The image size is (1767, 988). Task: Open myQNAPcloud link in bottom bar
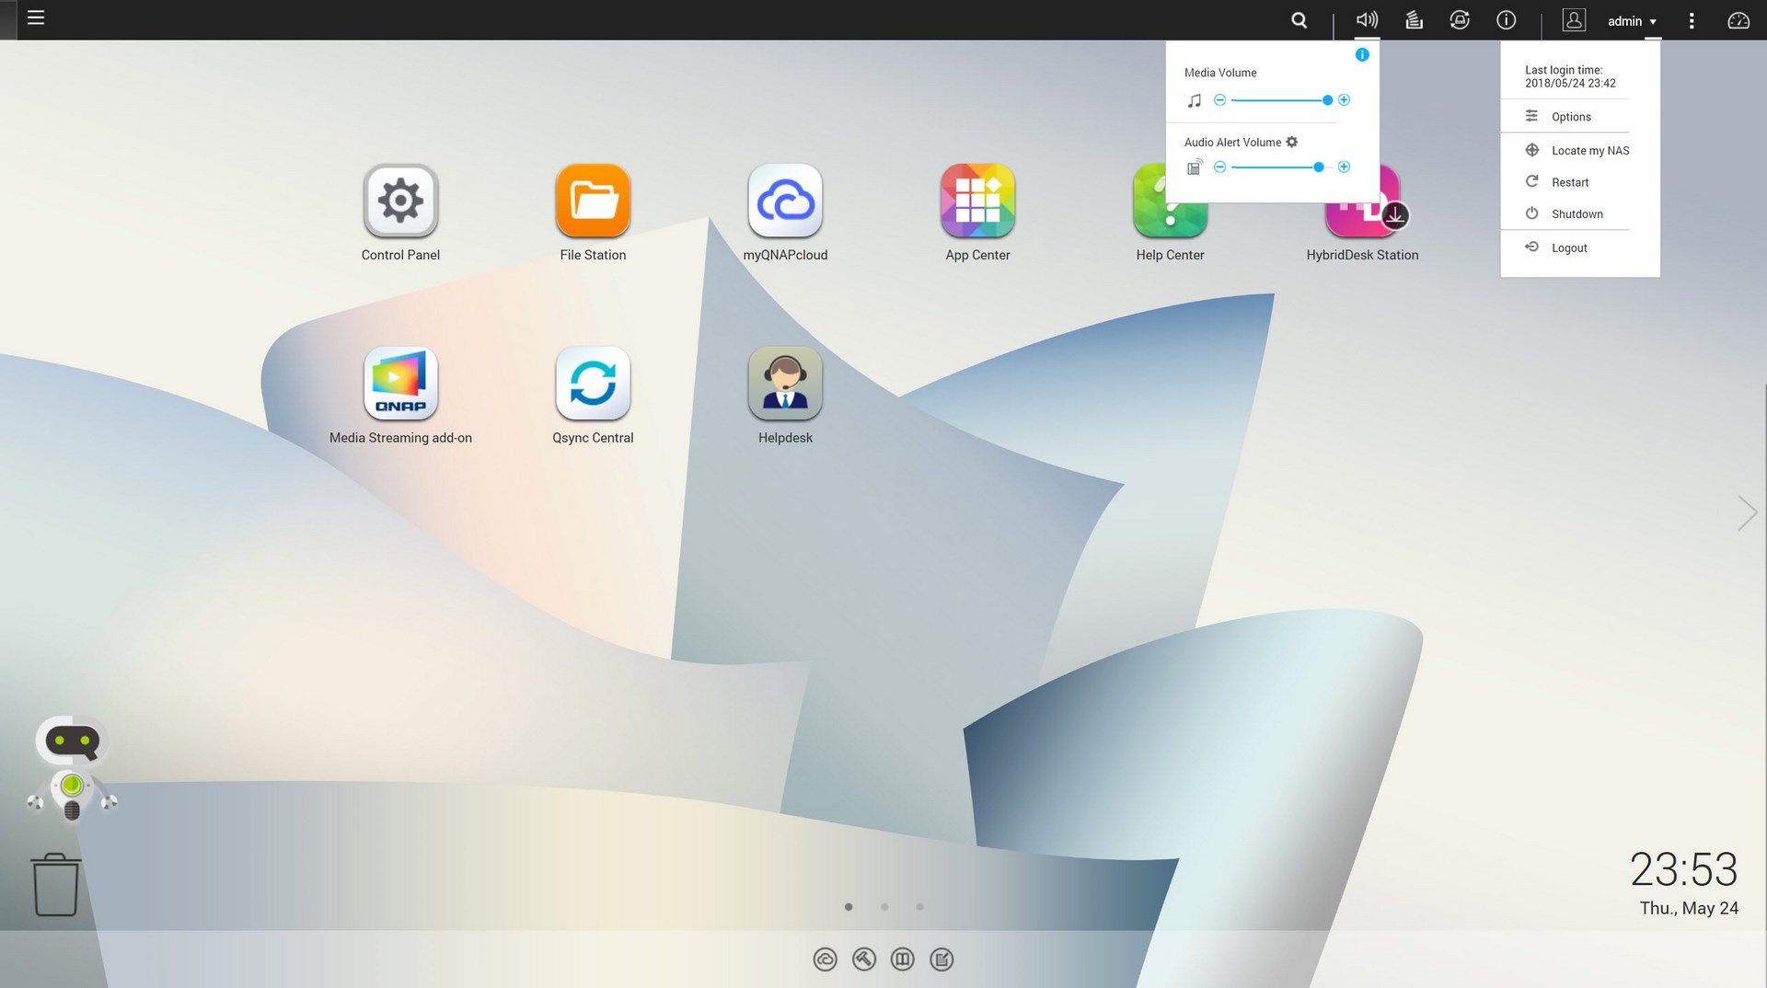[x=825, y=959]
